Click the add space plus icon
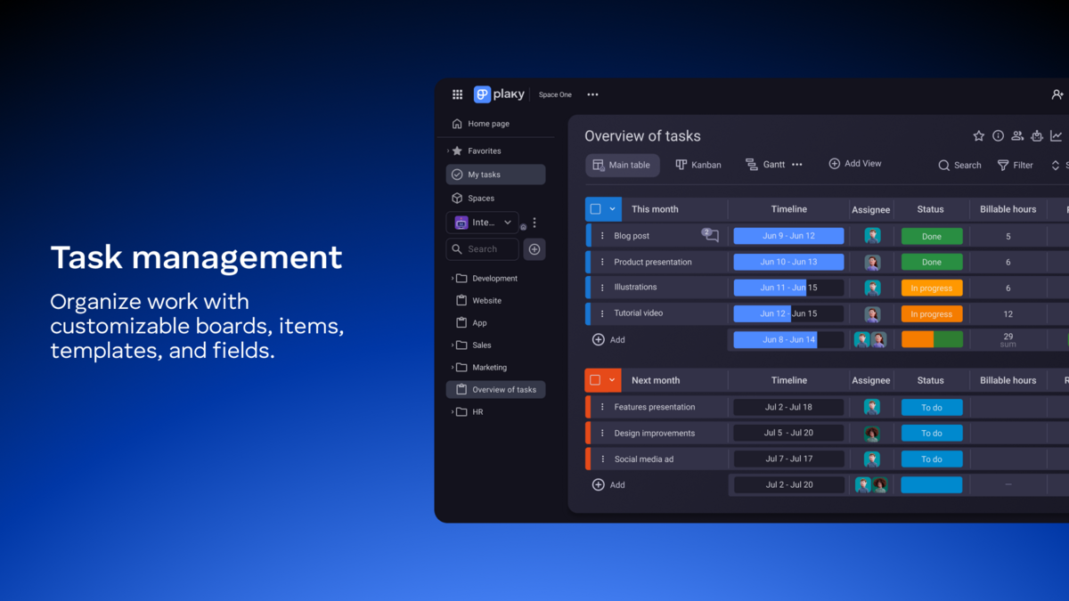 pos(534,249)
